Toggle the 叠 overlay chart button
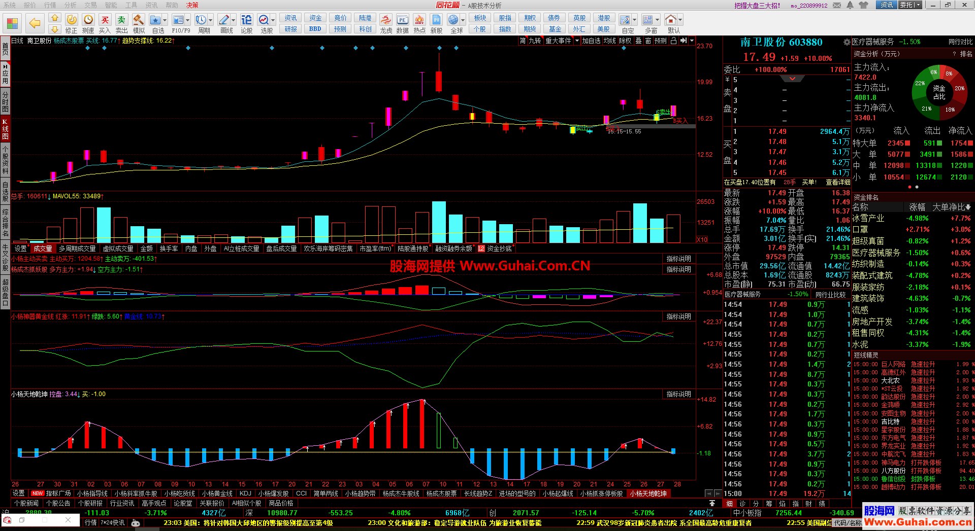This screenshot has width=975, height=531. (638, 41)
